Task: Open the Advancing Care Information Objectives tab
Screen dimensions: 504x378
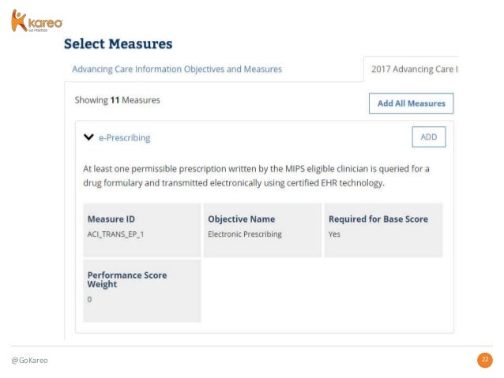Action: click(177, 69)
